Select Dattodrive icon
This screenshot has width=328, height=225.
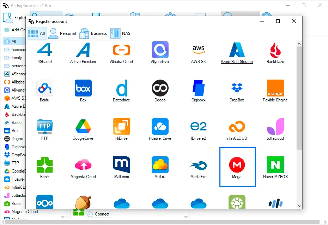(x=122, y=88)
